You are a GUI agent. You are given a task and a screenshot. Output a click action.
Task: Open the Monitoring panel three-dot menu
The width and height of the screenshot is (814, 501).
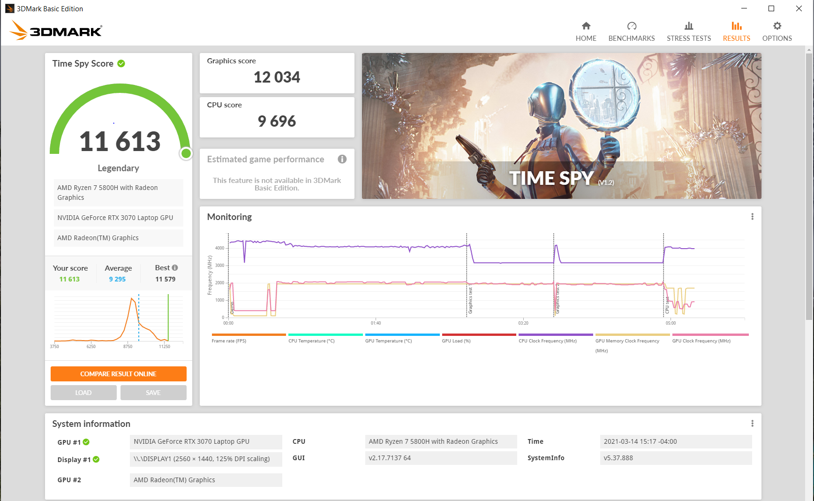click(752, 217)
